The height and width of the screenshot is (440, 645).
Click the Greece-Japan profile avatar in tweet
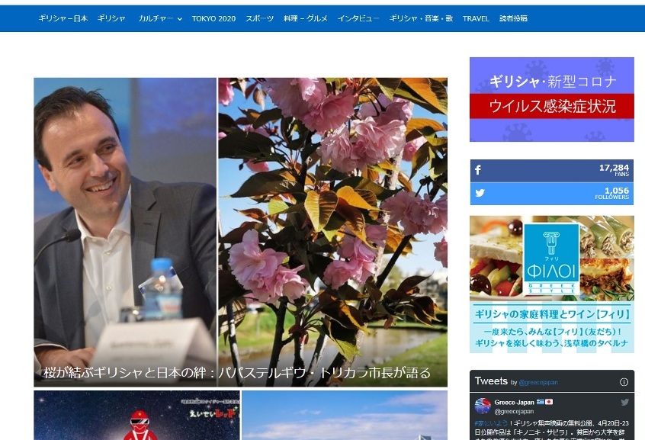click(x=483, y=406)
